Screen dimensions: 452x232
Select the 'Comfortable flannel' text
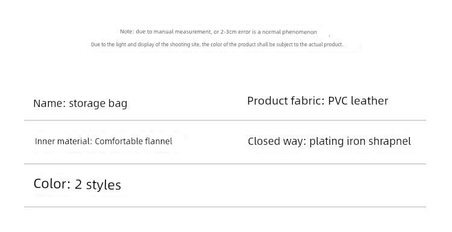tap(133, 141)
